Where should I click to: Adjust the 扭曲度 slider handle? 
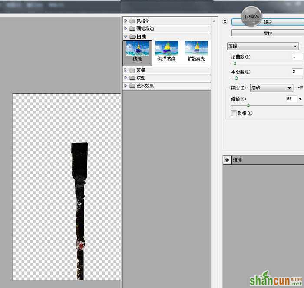(235, 63)
